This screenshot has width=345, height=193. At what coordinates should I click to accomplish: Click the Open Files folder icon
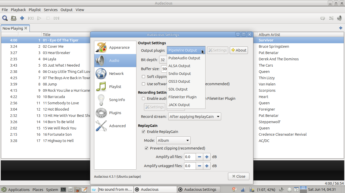(x=14, y=18)
